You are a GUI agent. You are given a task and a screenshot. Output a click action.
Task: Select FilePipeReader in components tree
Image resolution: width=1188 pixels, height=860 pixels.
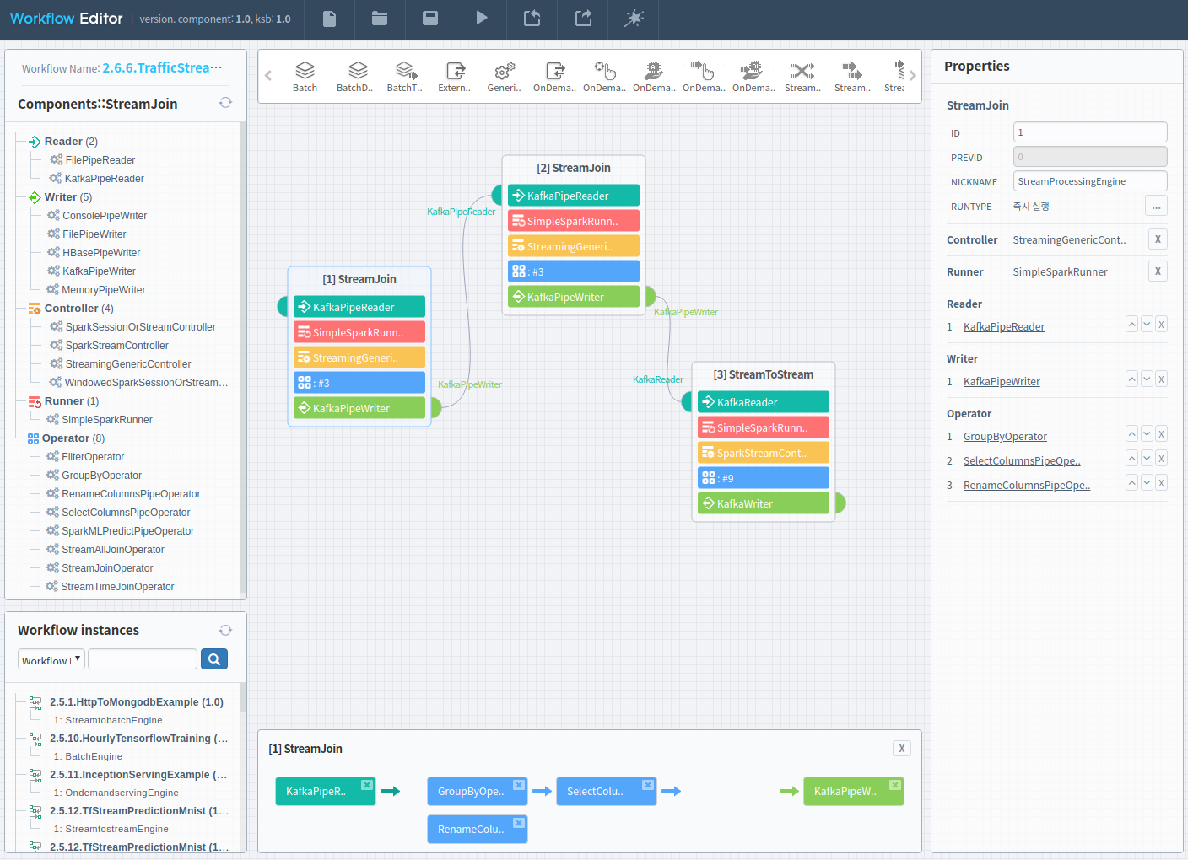click(100, 160)
